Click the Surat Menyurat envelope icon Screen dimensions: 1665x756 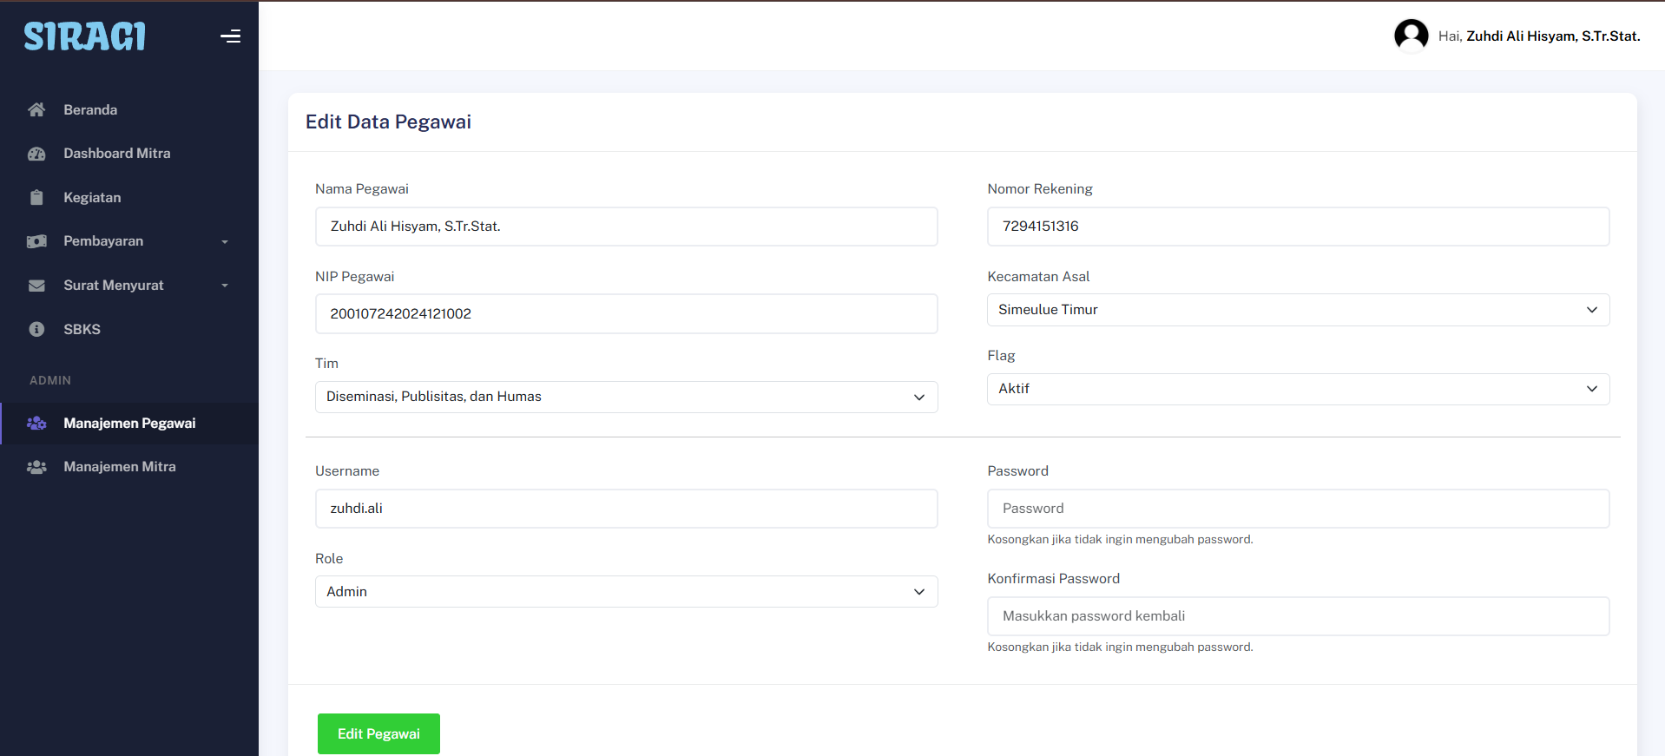pos(36,286)
